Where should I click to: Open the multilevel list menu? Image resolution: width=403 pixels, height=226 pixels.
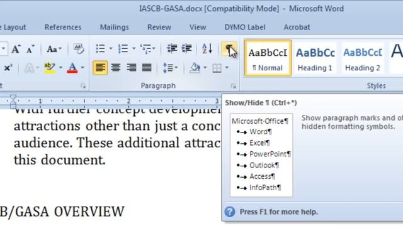pyautogui.click(x=147, y=49)
